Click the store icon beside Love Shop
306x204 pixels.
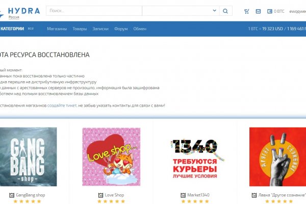pos(100,195)
